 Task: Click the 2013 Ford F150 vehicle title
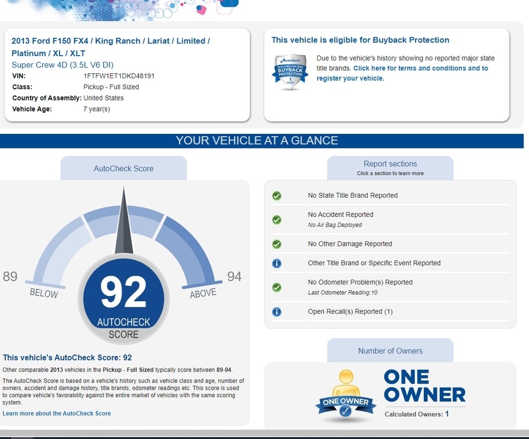coord(110,47)
